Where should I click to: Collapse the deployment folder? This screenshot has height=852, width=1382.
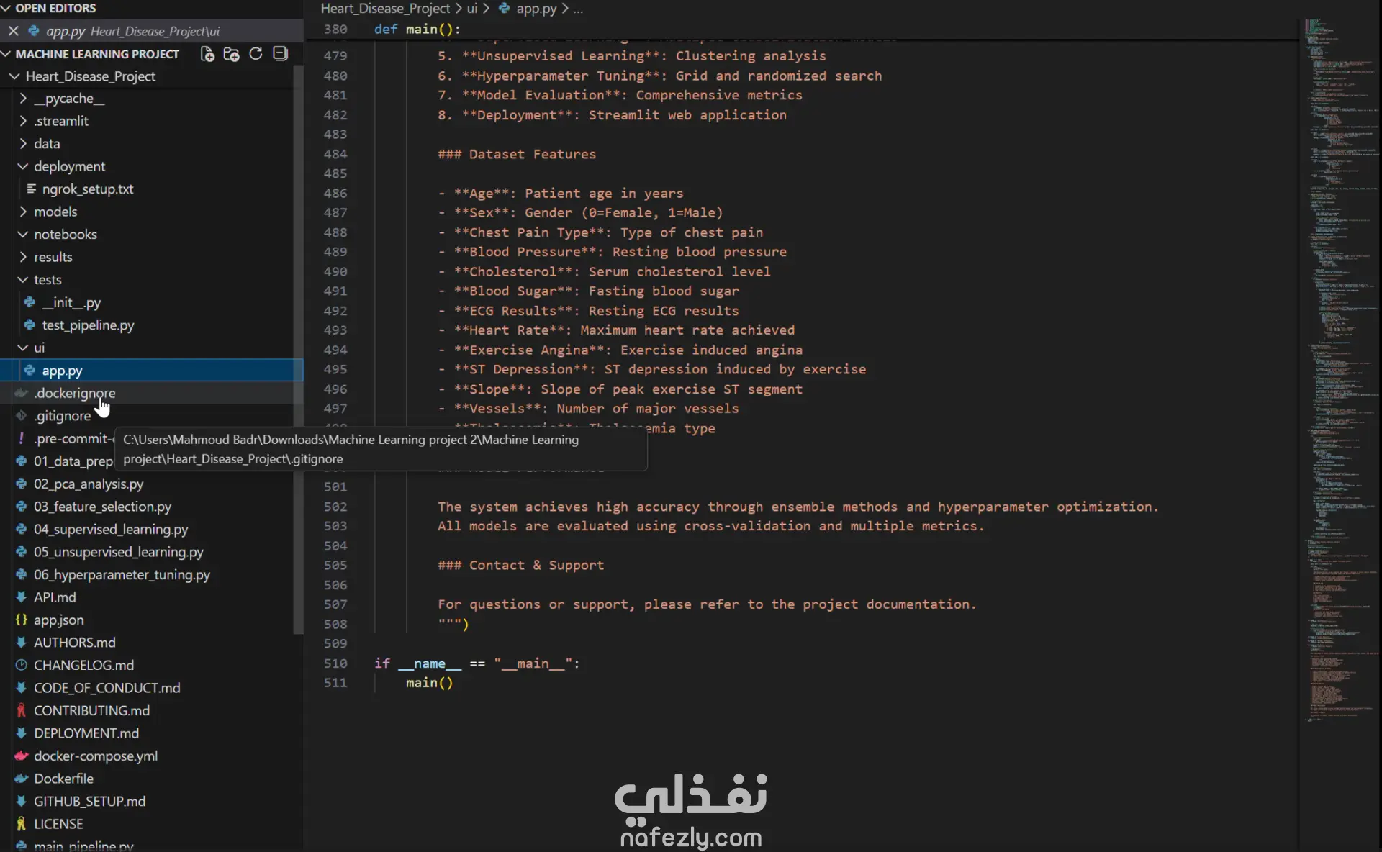tap(69, 166)
